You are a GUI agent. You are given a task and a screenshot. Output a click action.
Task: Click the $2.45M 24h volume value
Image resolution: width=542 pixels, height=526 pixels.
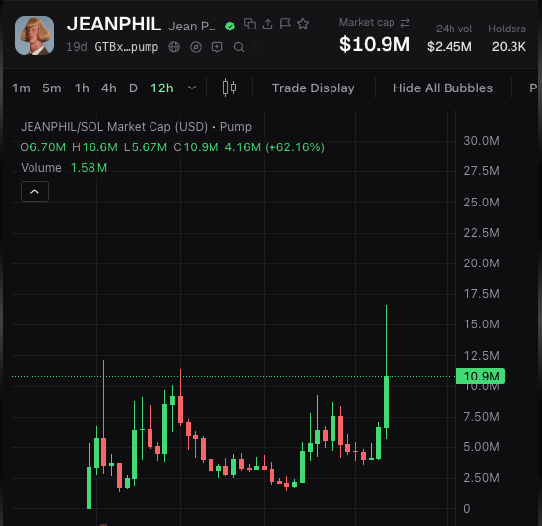(x=450, y=46)
